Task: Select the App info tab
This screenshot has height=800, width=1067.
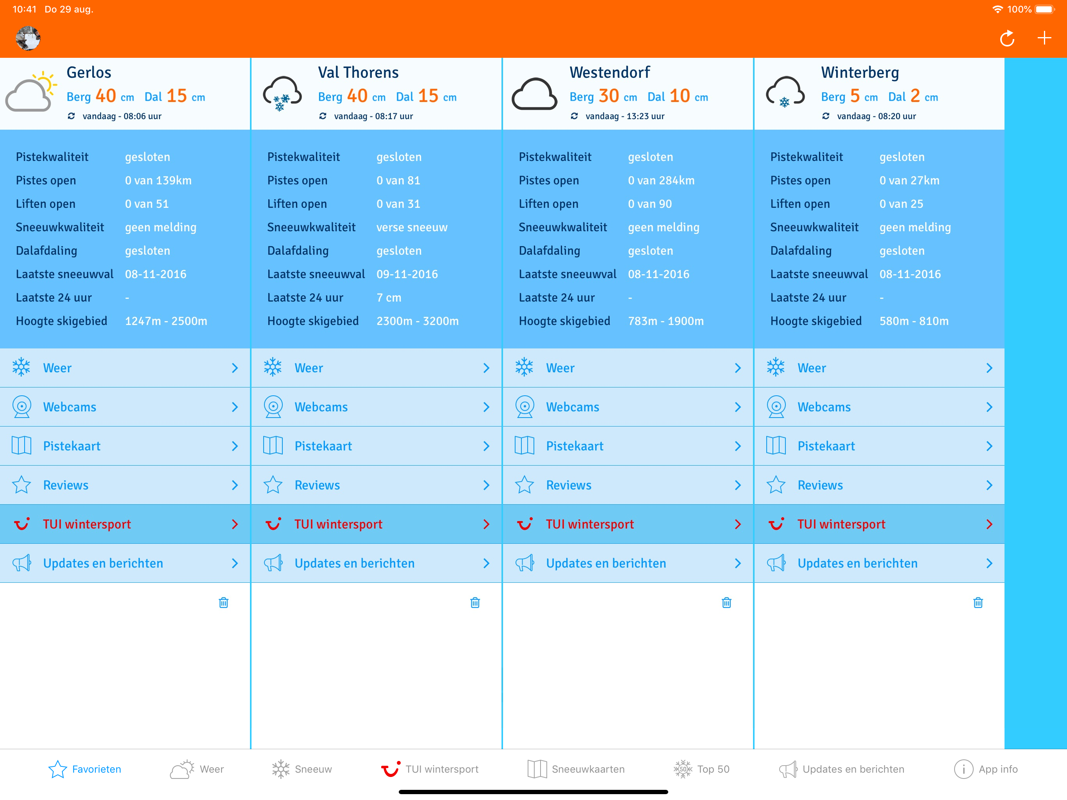Action: click(x=985, y=769)
